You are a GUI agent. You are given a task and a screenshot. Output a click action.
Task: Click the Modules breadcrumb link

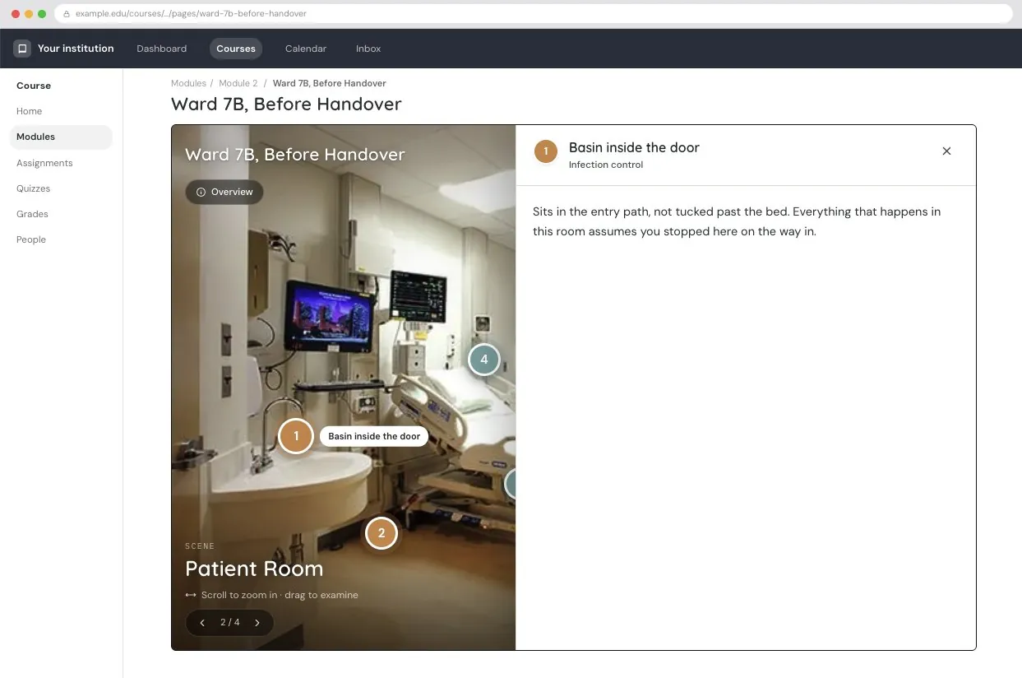188,83
